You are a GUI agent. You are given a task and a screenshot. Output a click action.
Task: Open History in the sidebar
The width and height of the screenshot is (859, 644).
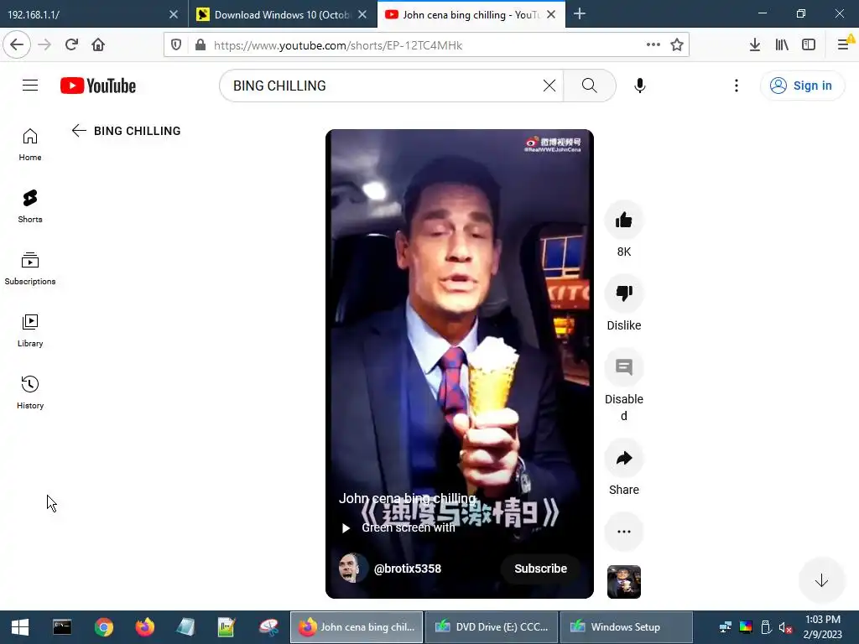[x=30, y=392]
